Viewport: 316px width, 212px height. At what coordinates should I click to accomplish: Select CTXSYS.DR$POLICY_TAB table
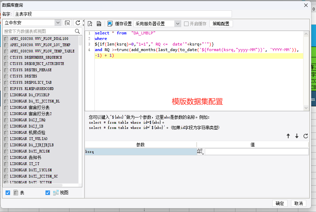tap(31, 82)
